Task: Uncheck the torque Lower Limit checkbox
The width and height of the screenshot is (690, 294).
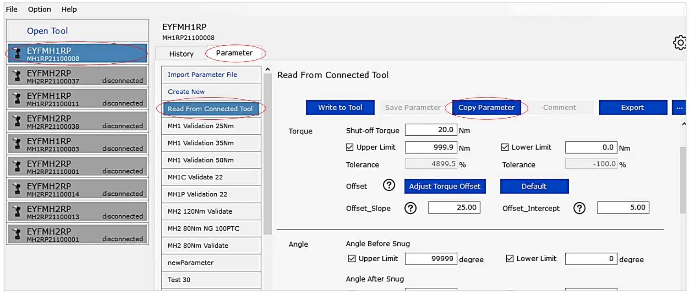Action: (x=505, y=147)
